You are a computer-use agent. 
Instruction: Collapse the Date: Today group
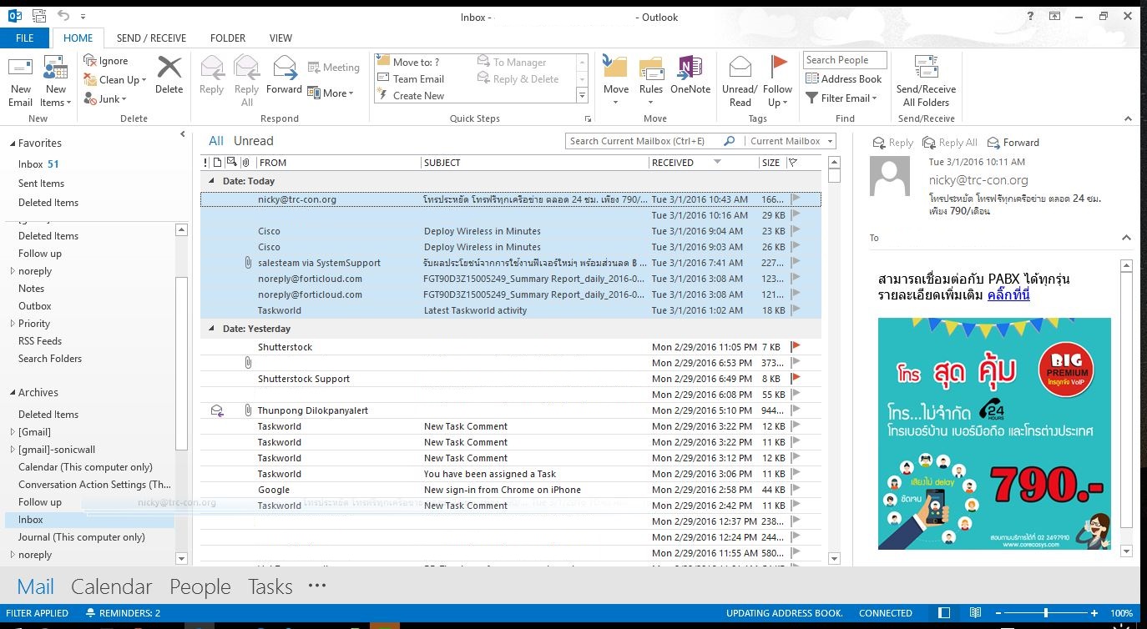pyautogui.click(x=210, y=181)
